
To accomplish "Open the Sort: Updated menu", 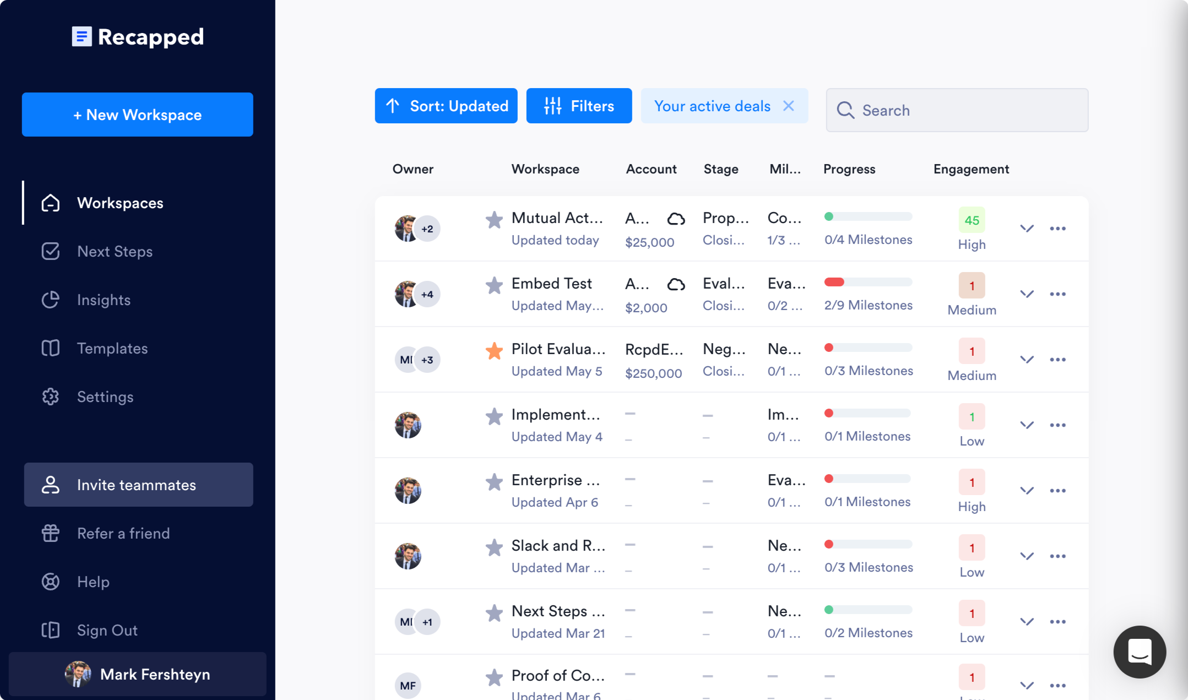I will 446,106.
